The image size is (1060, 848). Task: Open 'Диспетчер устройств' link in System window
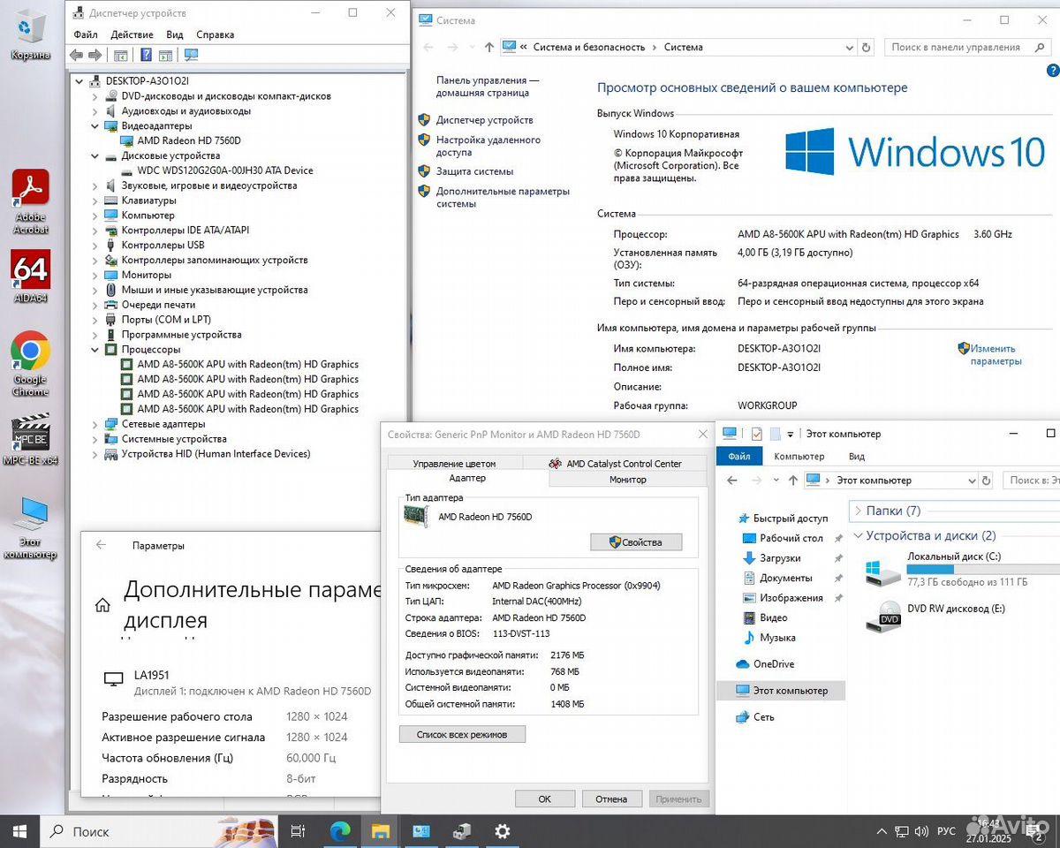pos(484,120)
